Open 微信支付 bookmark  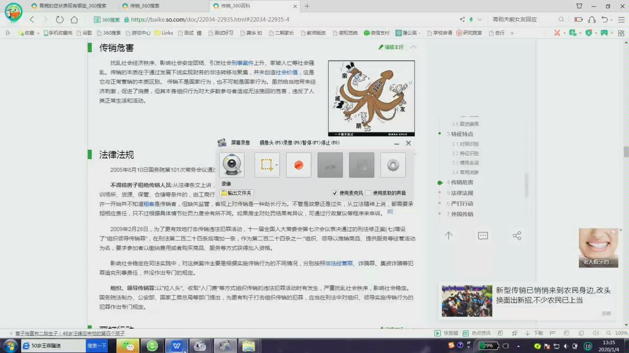point(376,33)
